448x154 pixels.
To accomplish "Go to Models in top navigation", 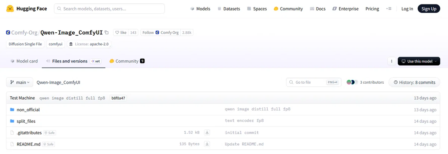I will pos(200,9).
